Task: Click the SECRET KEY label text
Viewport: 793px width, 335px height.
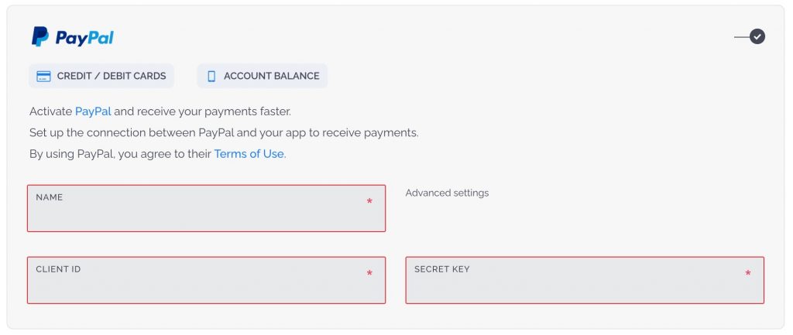Action: pyautogui.click(x=442, y=269)
